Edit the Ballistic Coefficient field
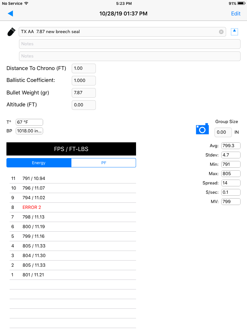Image resolution: width=247 pixels, height=329 pixels. click(x=84, y=81)
